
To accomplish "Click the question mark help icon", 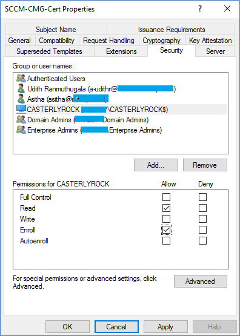I will (200, 9).
